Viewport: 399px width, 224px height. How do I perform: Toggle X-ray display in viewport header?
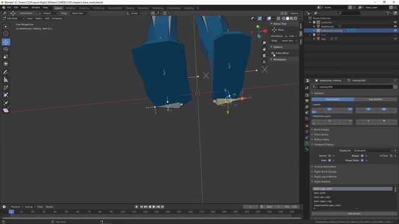279,19
